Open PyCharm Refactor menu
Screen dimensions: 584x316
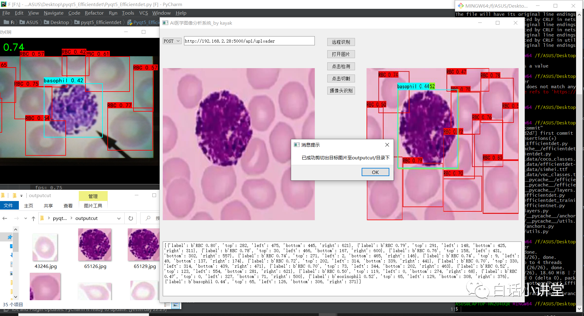(94, 13)
